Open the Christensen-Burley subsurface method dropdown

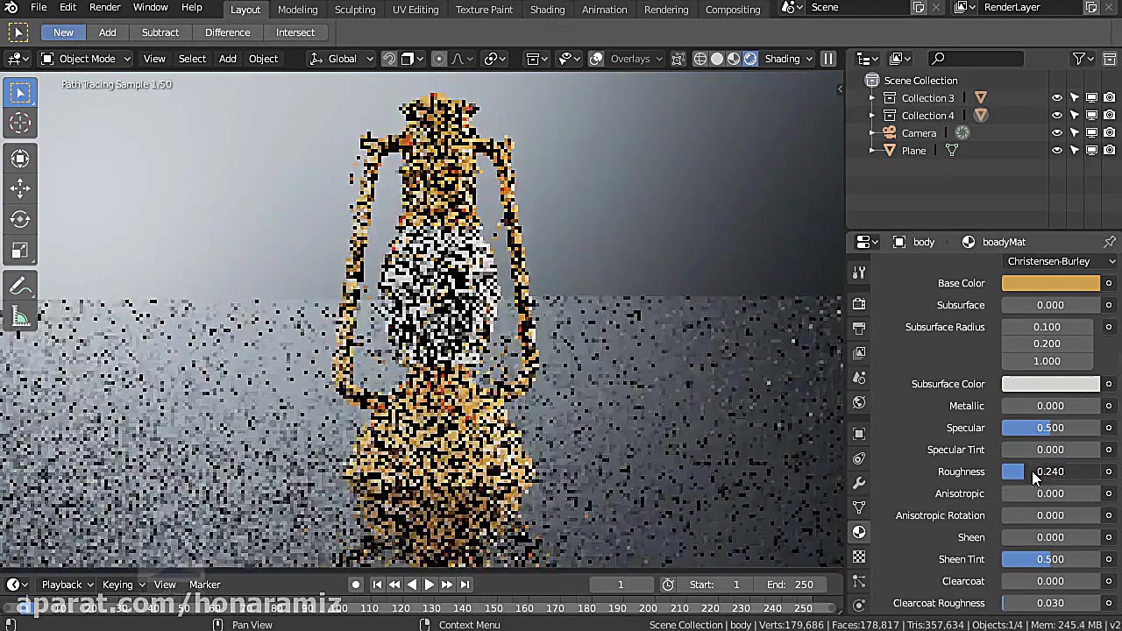point(1060,261)
